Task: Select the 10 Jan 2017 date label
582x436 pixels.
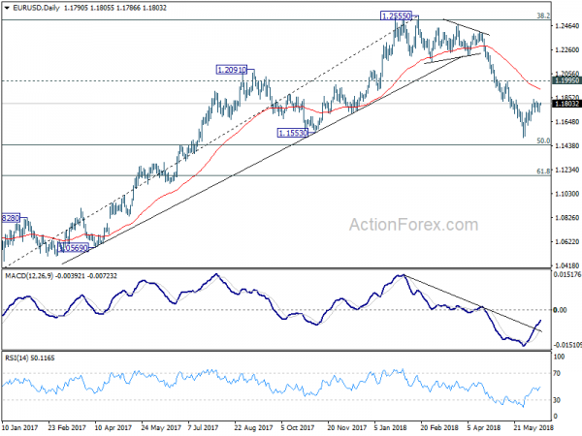Action: [x=19, y=427]
